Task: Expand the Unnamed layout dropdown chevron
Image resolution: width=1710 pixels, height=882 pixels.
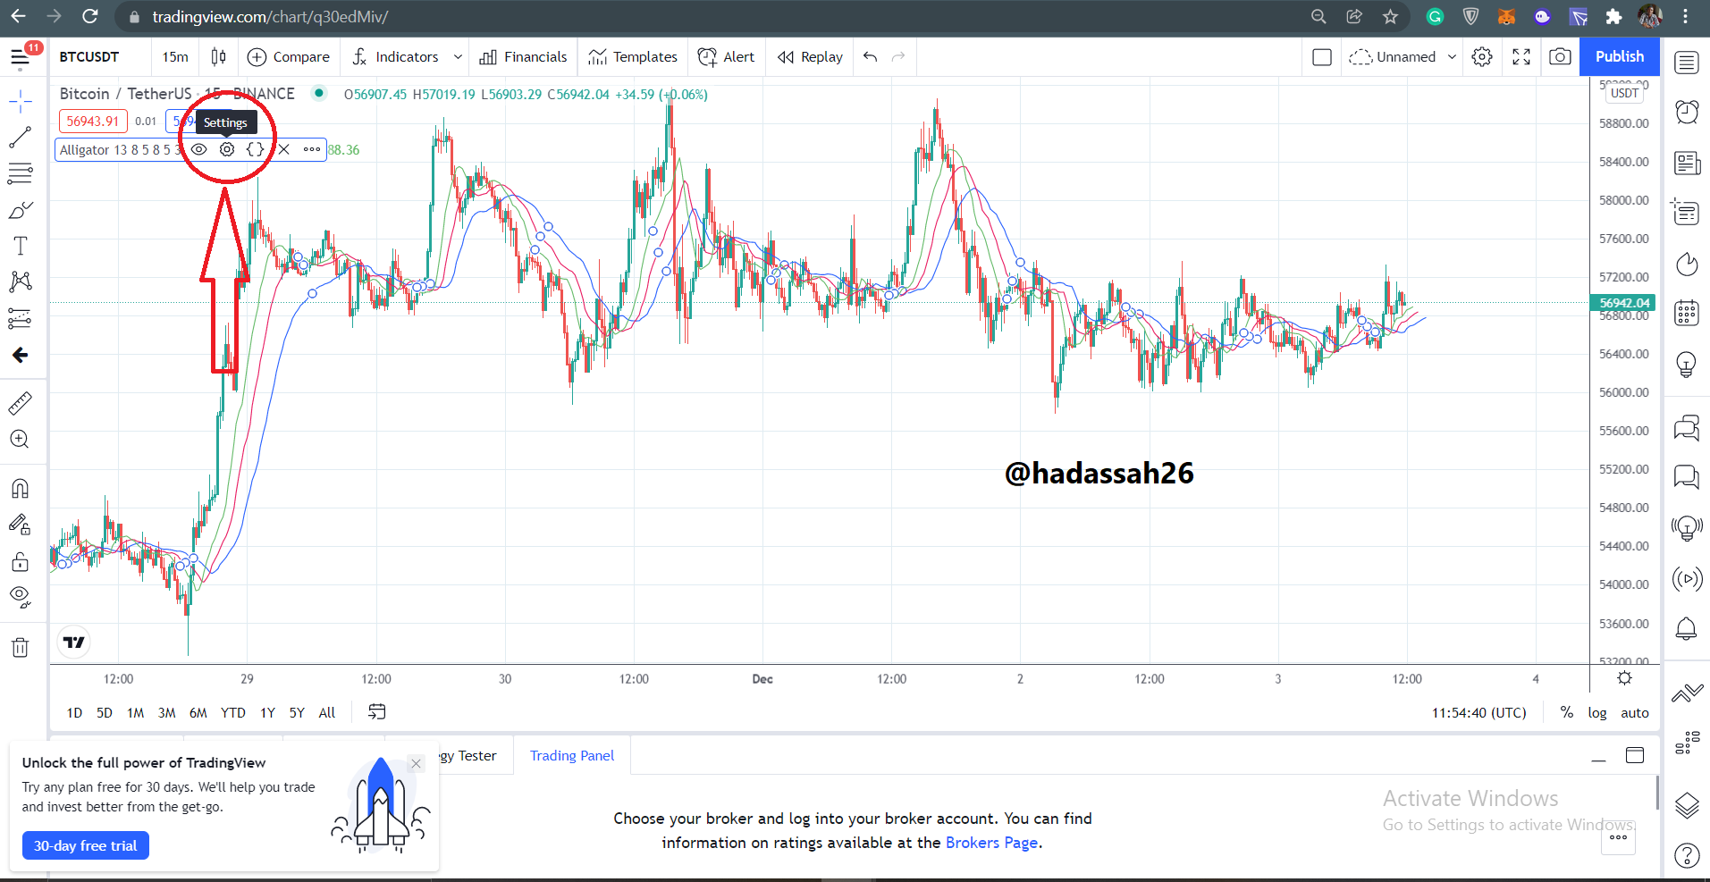Action: click(x=1452, y=57)
